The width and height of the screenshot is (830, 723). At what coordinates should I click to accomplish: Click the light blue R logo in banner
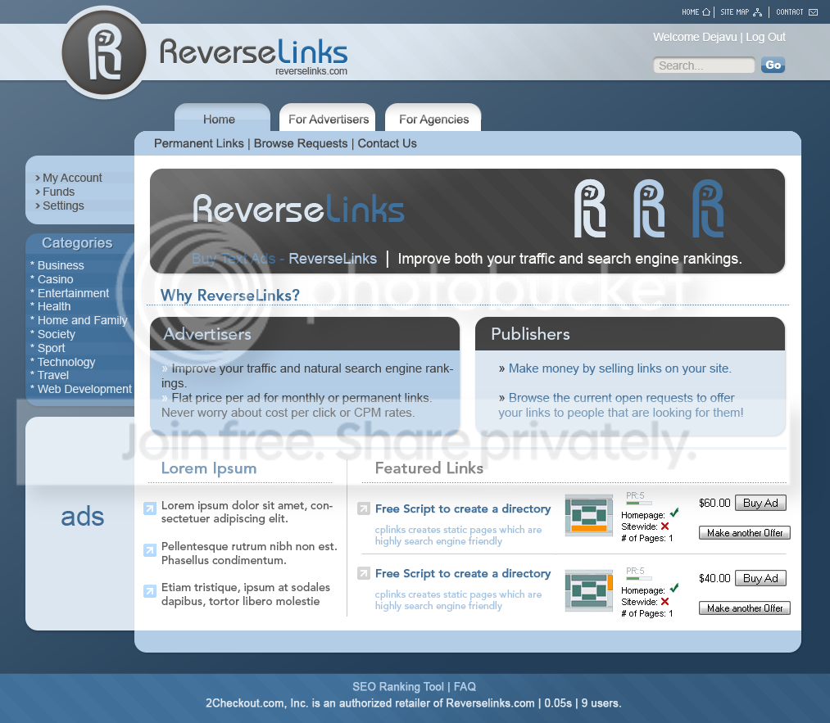click(649, 209)
